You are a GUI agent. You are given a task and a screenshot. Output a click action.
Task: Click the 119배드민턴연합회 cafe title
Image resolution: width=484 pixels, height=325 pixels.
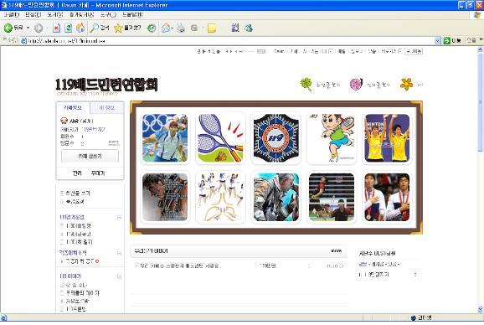pyautogui.click(x=106, y=85)
